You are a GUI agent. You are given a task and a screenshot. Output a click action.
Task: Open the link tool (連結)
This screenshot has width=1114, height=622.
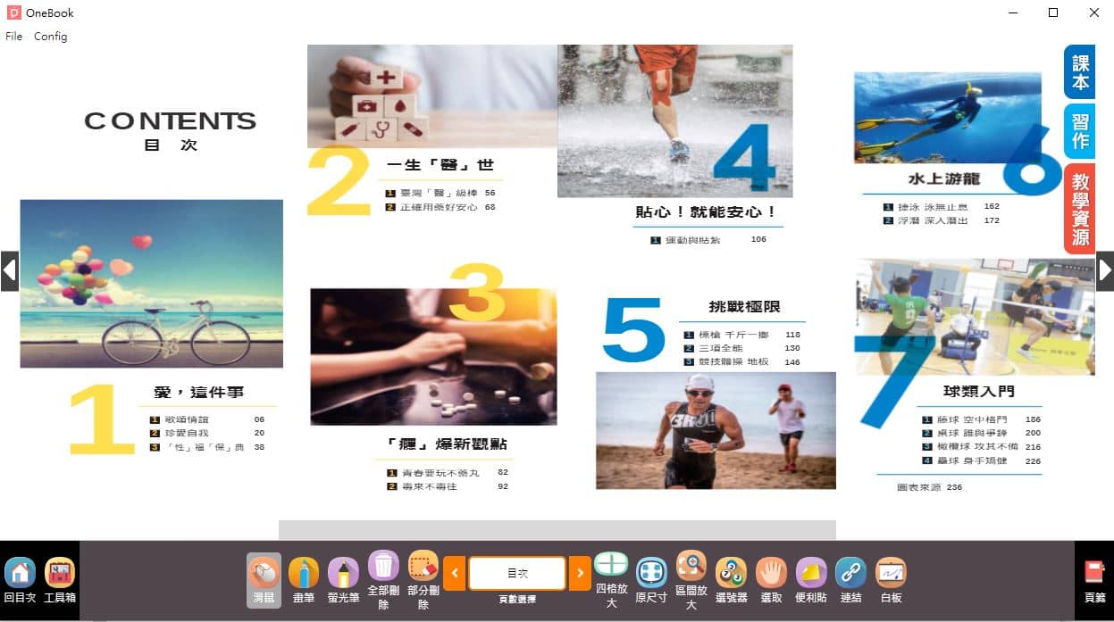click(850, 580)
